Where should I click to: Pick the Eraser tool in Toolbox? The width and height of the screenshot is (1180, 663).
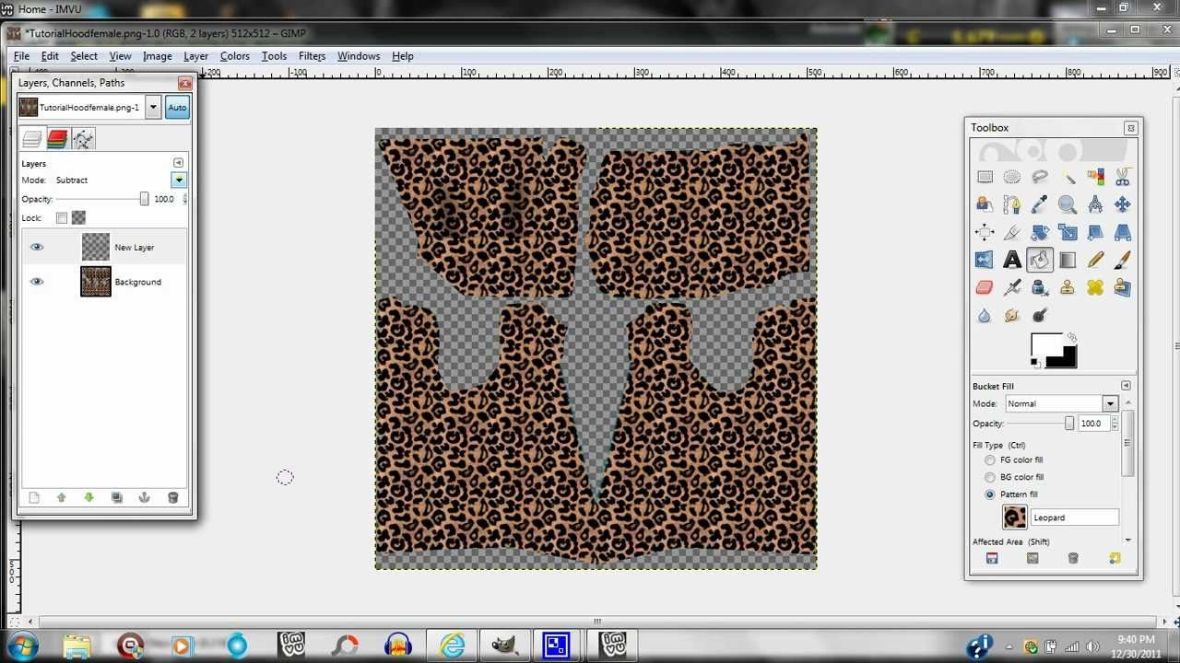coord(985,288)
